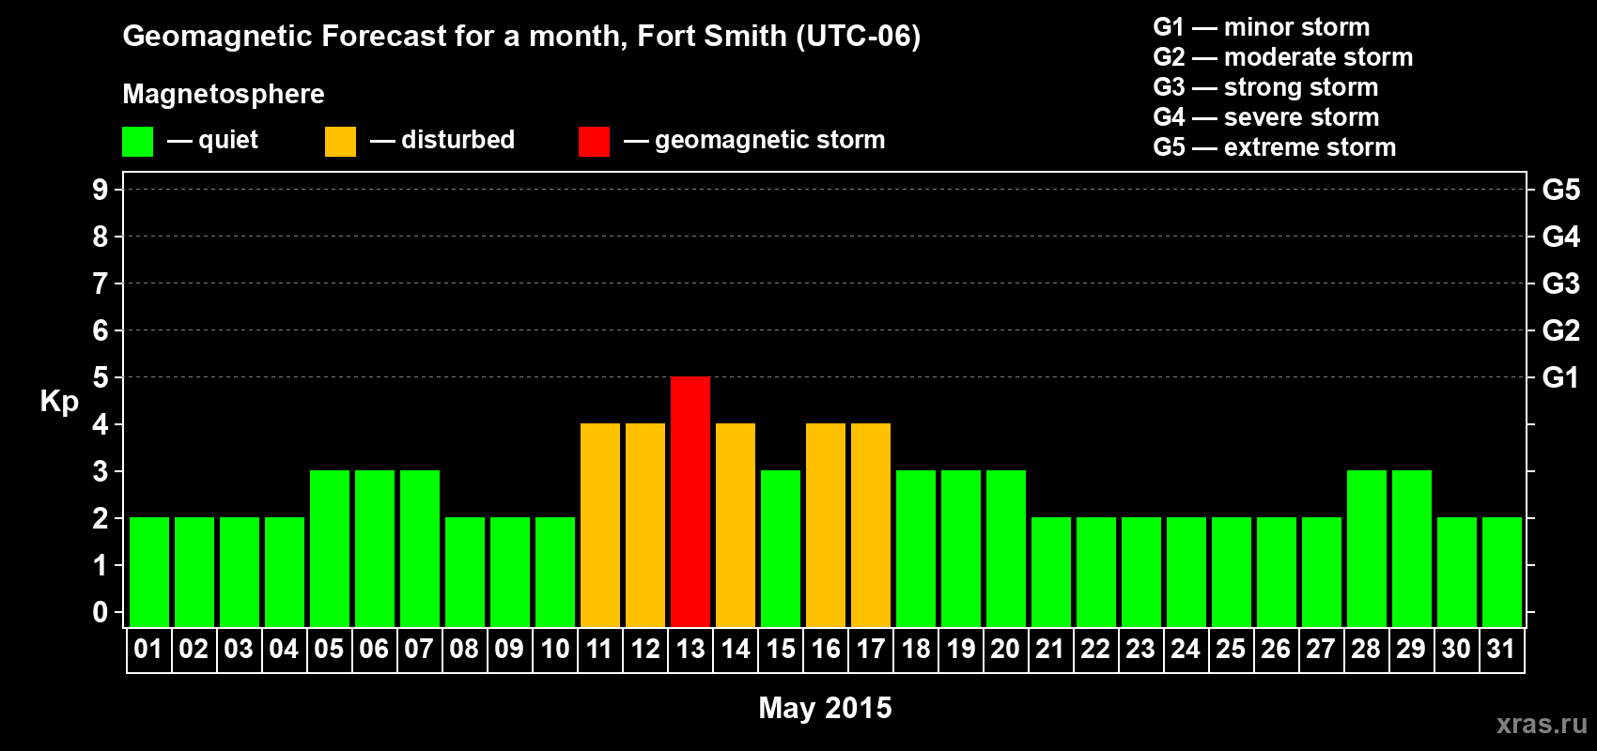
Task: Select the red bar for day 13
Action: [690, 501]
